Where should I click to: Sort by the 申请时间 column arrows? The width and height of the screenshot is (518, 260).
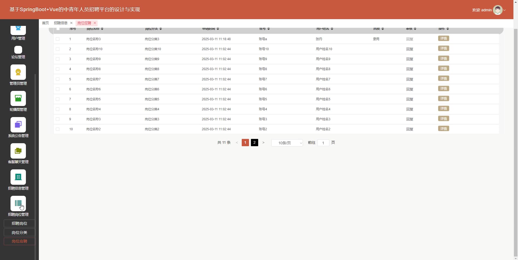tap(218, 29)
